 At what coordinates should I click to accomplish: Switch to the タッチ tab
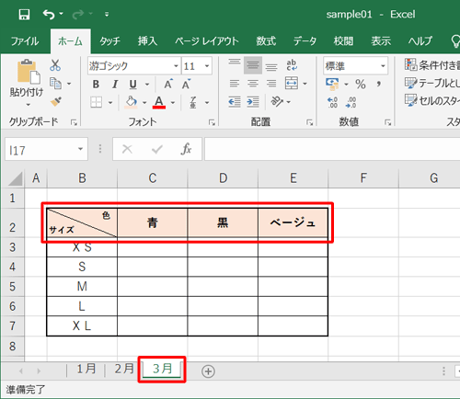[x=109, y=41]
